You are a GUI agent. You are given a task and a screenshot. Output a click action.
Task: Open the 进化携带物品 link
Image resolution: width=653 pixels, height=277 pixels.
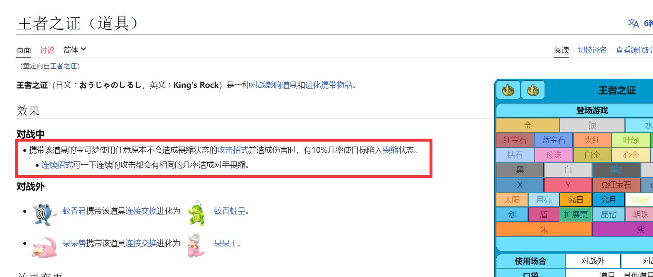point(329,85)
